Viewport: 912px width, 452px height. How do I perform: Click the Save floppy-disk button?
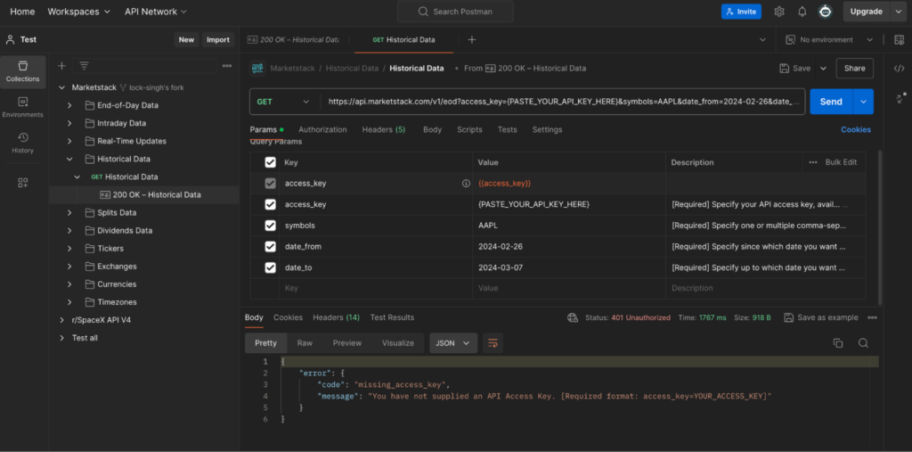795,68
